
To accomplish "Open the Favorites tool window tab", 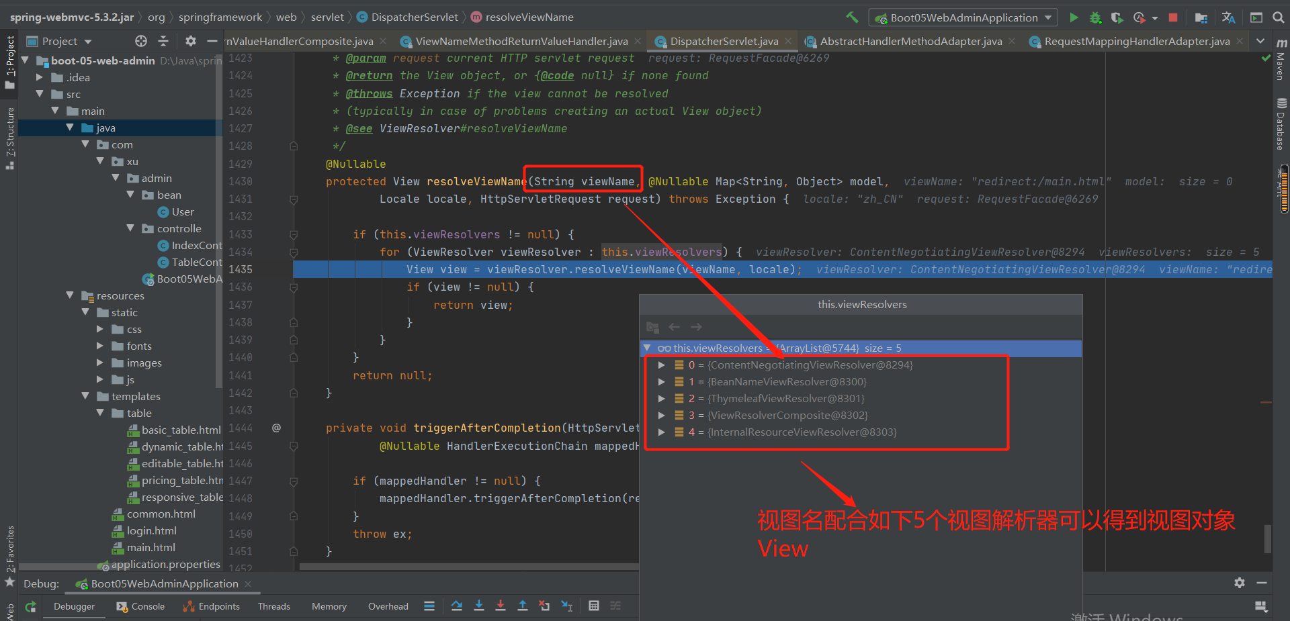I will 9,555.
